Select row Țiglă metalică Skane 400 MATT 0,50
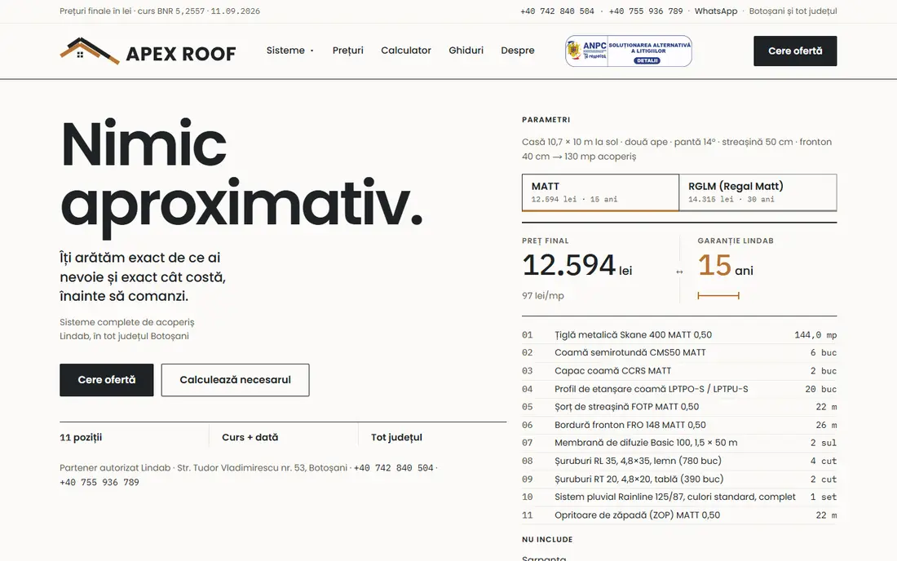Image resolution: width=897 pixels, height=561 pixels. pyautogui.click(x=679, y=334)
